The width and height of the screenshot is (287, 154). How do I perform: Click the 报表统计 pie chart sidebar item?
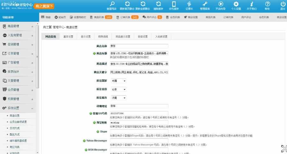click(18, 72)
